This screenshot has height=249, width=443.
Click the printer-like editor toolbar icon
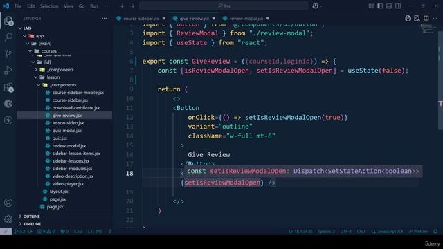tap(408, 19)
